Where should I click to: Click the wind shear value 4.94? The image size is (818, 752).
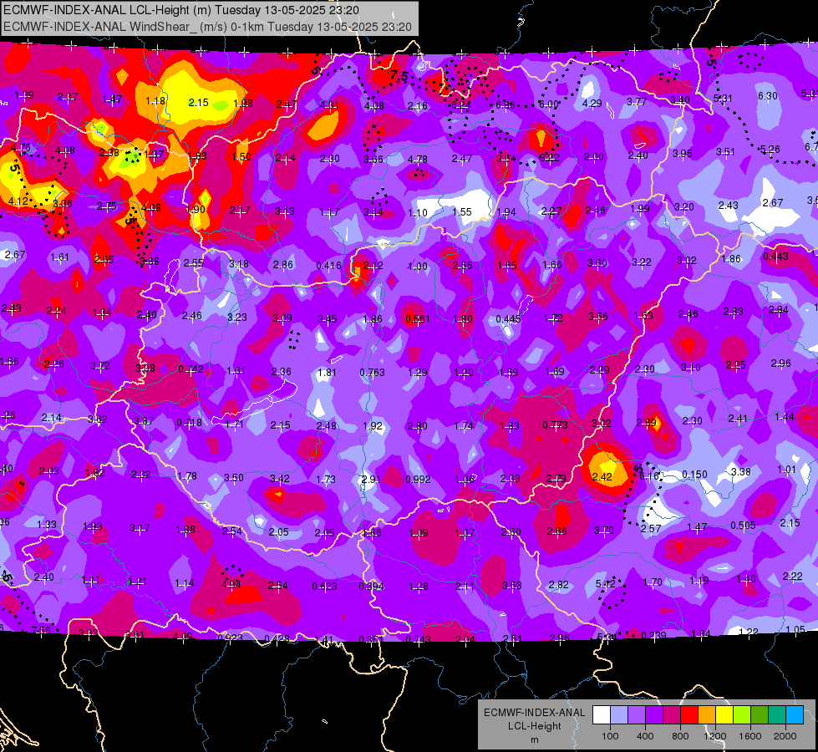231,584
